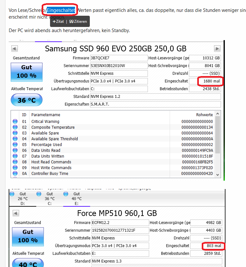Click the Standard field NVM Express 1.3
This screenshot has width=246, height=267.
pos(157,261)
